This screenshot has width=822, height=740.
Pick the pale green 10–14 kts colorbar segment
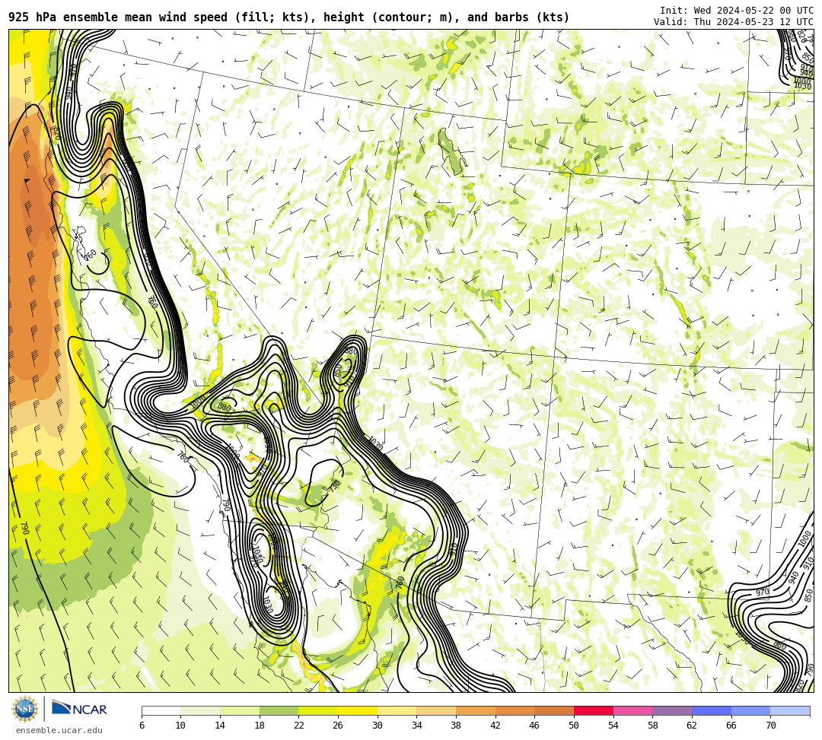point(200,710)
